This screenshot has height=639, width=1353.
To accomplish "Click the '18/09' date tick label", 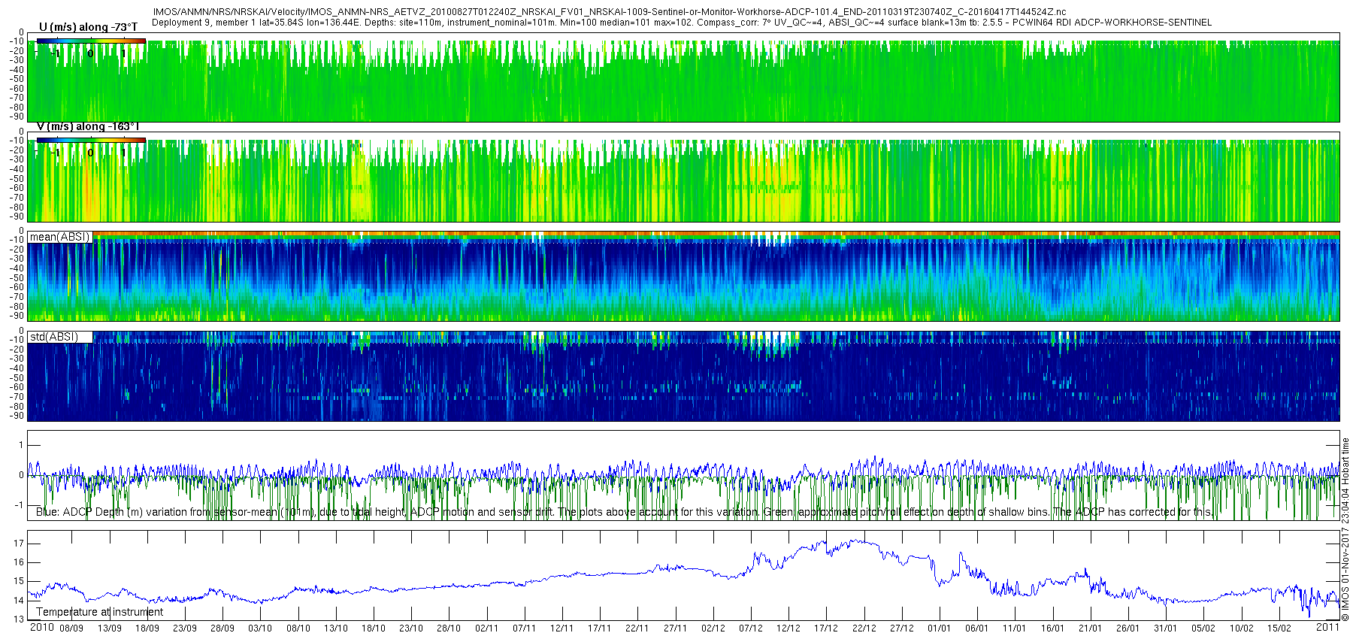I will click(x=147, y=628).
